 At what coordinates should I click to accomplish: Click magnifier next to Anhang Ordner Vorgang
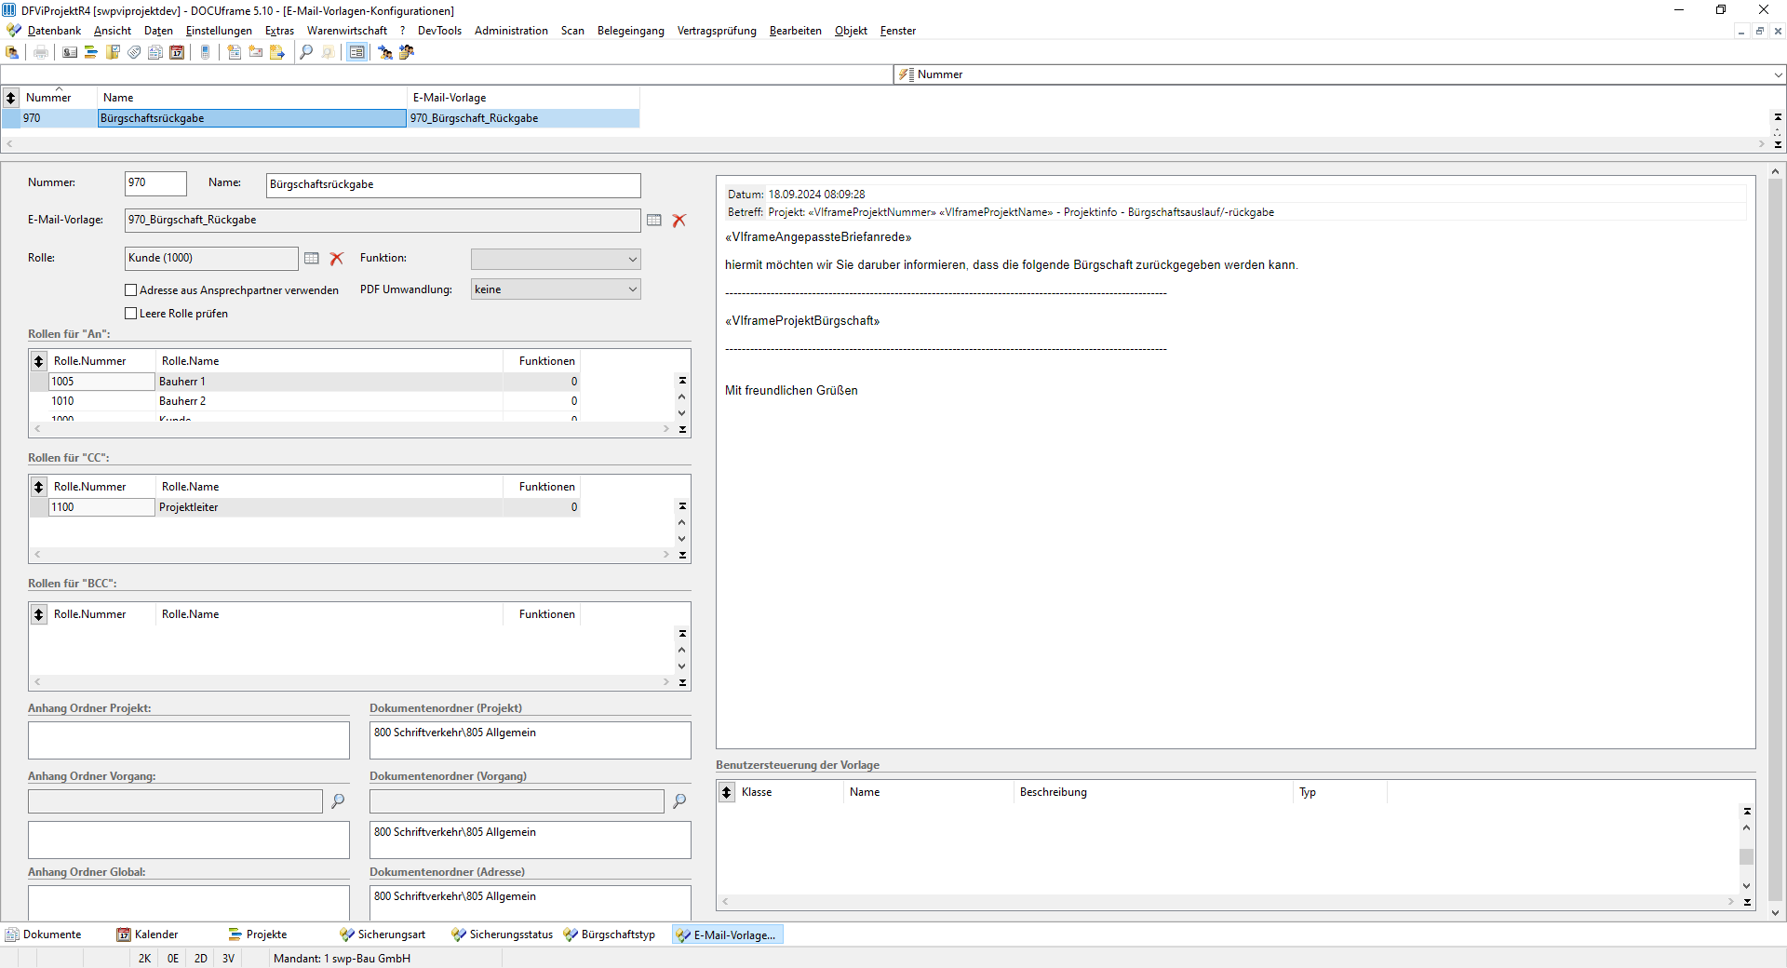coord(338,800)
